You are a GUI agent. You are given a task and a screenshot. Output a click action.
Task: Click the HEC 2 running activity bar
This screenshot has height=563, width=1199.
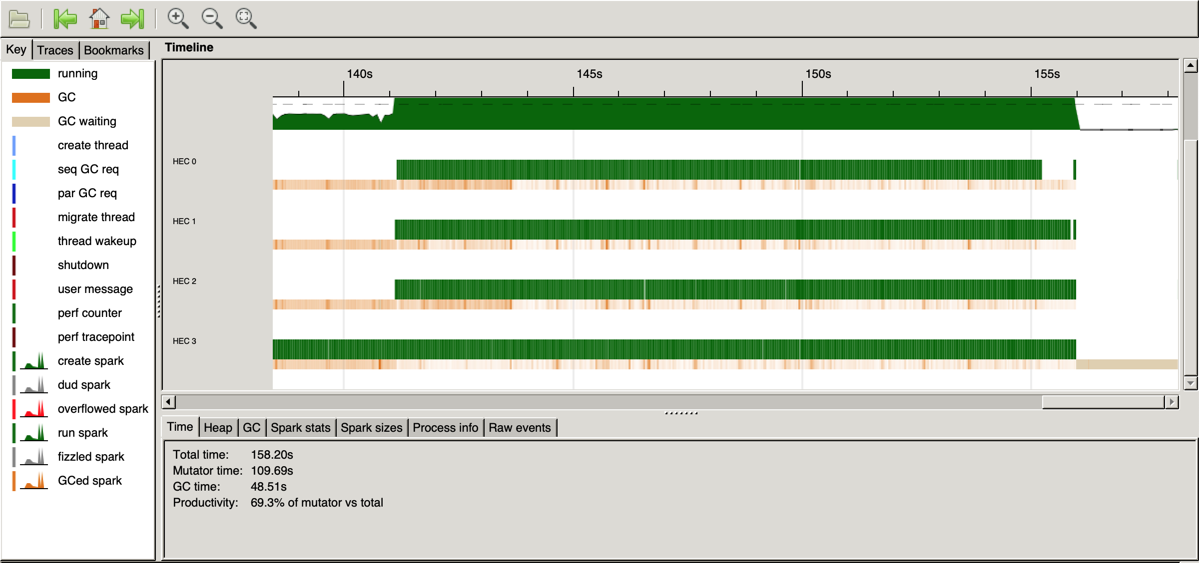coord(734,289)
